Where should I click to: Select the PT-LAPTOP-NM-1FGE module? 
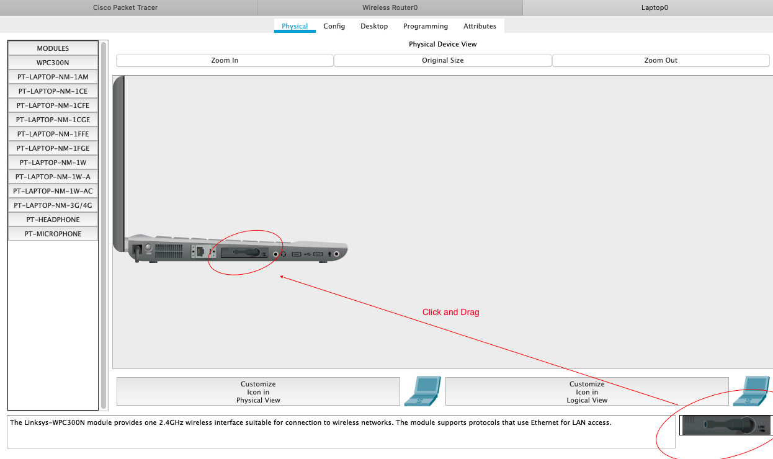coord(53,148)
